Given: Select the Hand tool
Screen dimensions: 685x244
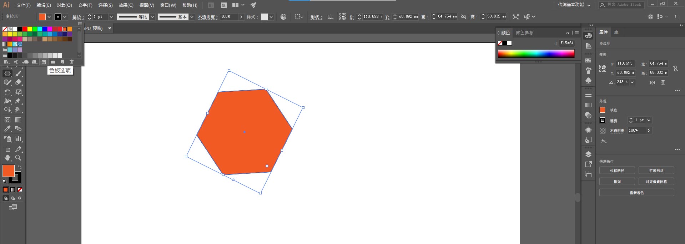Looking at the screenshot, I should click(x=7, y=158).
